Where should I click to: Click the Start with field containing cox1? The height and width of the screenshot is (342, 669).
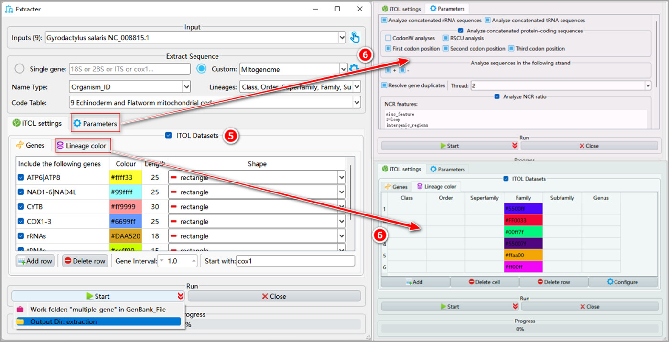[x=295, y=261]
